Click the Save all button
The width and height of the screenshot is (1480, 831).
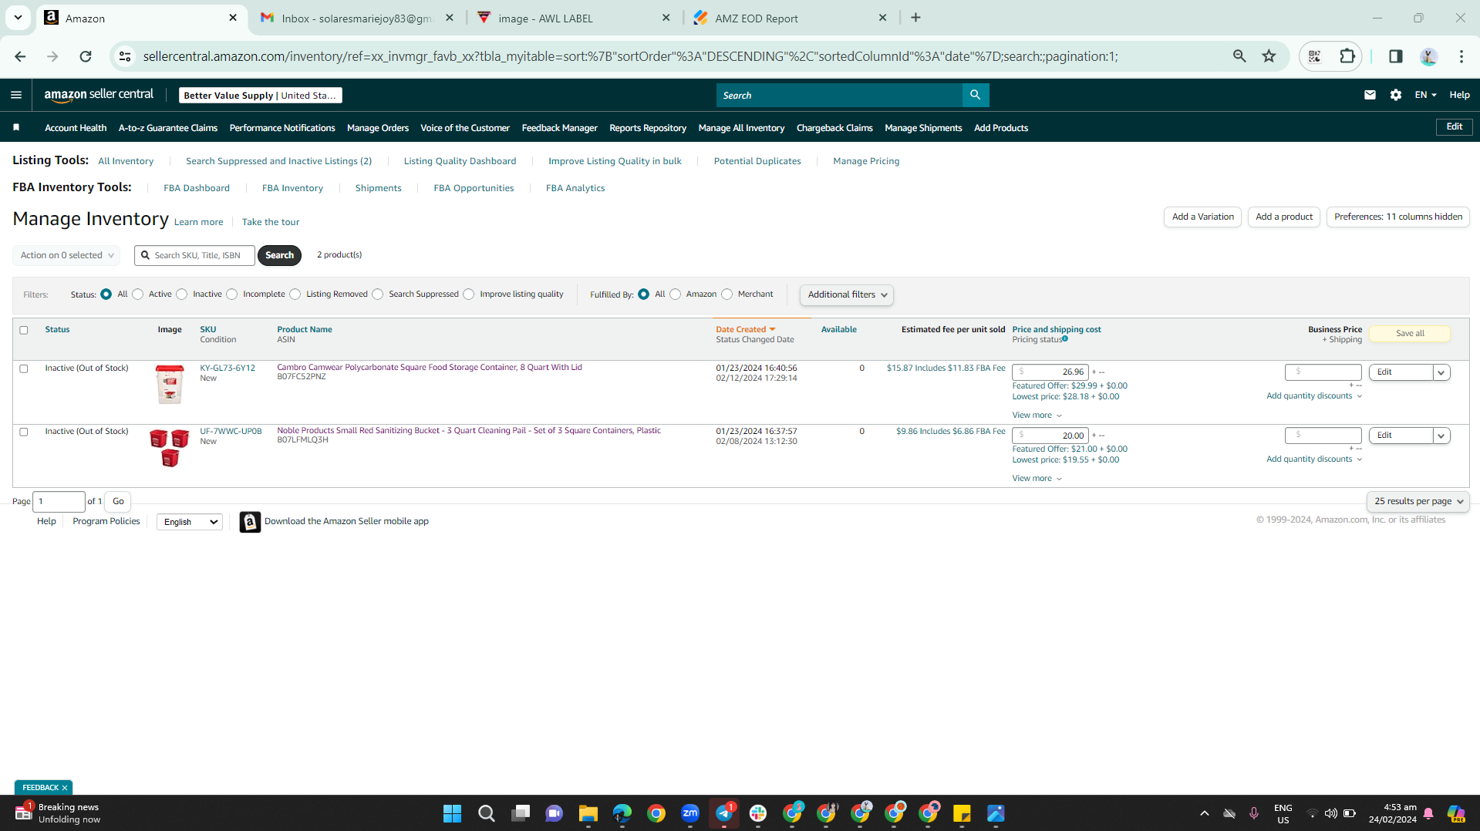point(1410,333)
